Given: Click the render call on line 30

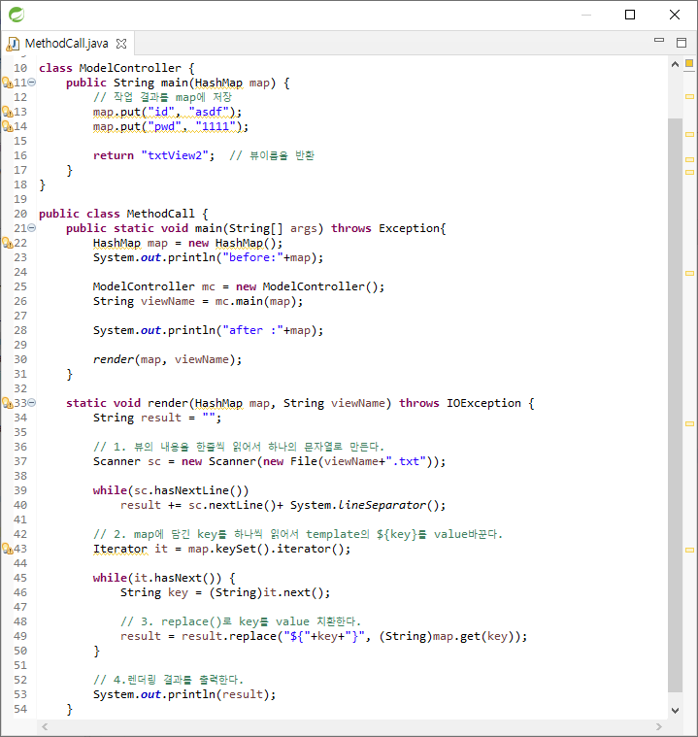Looking at the screenshot, I should [x=114, y=359].
